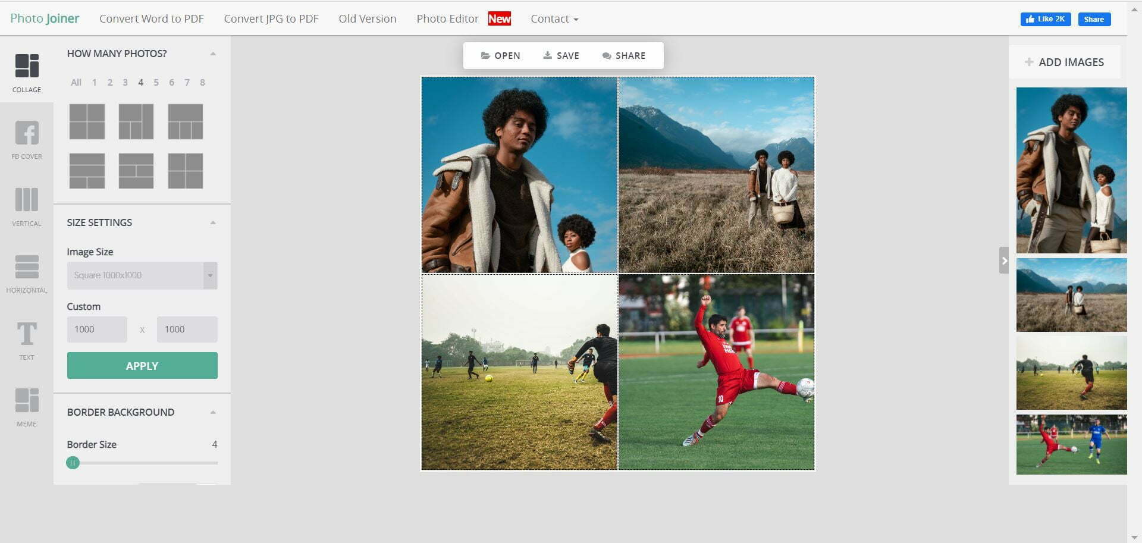Image resolution: width=1142 pixels, height=543 pixels.
Task: Go to Convert JPG to PDF
Action: pos(271,19)
